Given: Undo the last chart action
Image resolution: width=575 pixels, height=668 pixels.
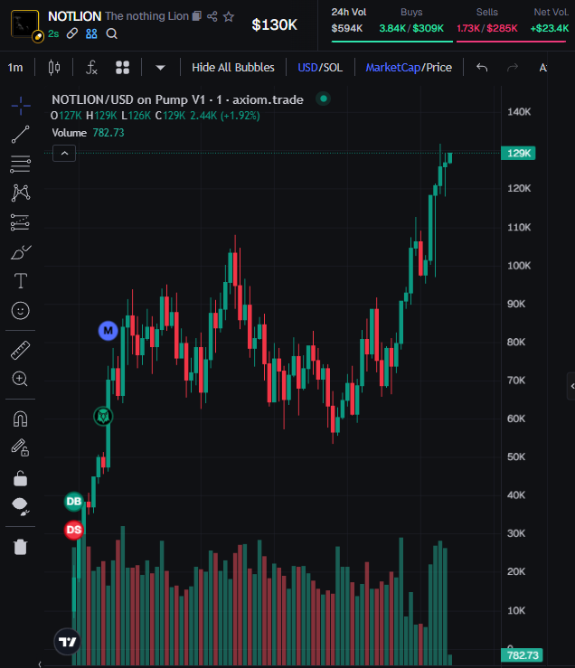Looking at the screenshot, I should tap(482, 67).
